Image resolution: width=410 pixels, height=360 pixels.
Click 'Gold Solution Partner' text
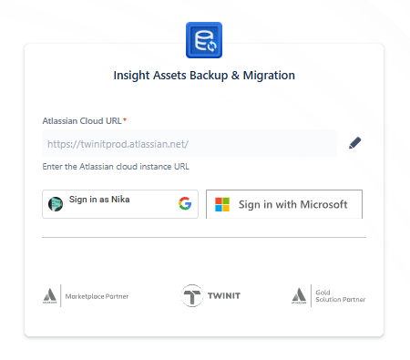(x=341, y=296)
